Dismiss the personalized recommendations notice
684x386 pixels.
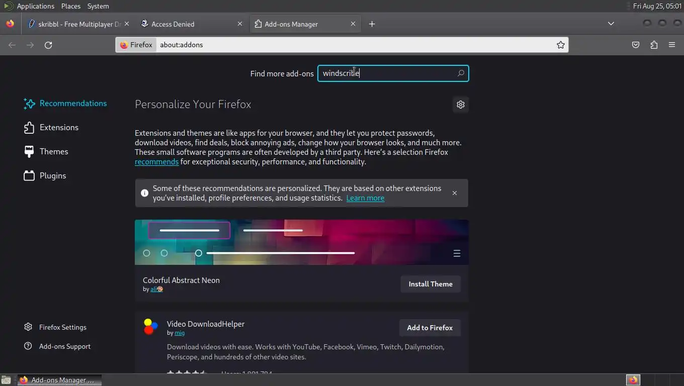455,193
